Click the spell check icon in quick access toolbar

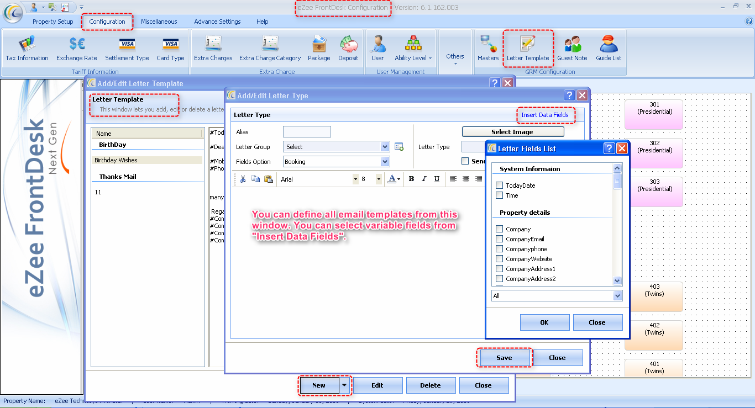[66, 7]
